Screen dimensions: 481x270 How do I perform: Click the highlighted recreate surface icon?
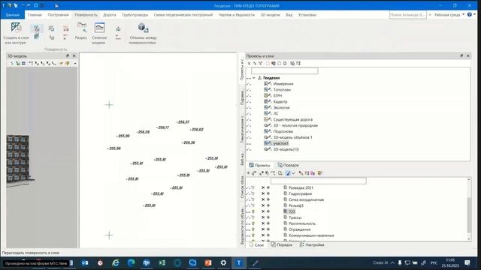37,28
